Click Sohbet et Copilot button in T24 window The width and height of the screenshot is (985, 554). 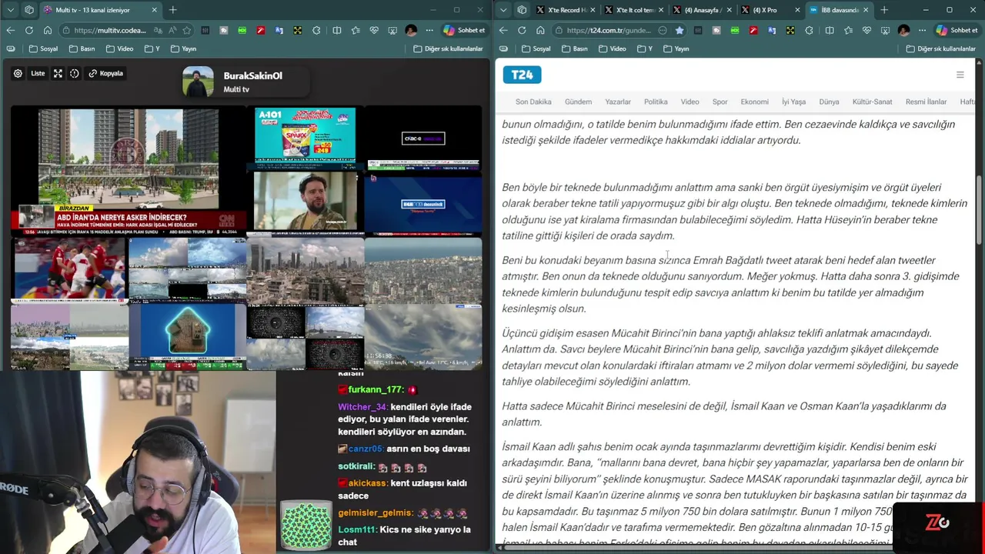(957, 30)
